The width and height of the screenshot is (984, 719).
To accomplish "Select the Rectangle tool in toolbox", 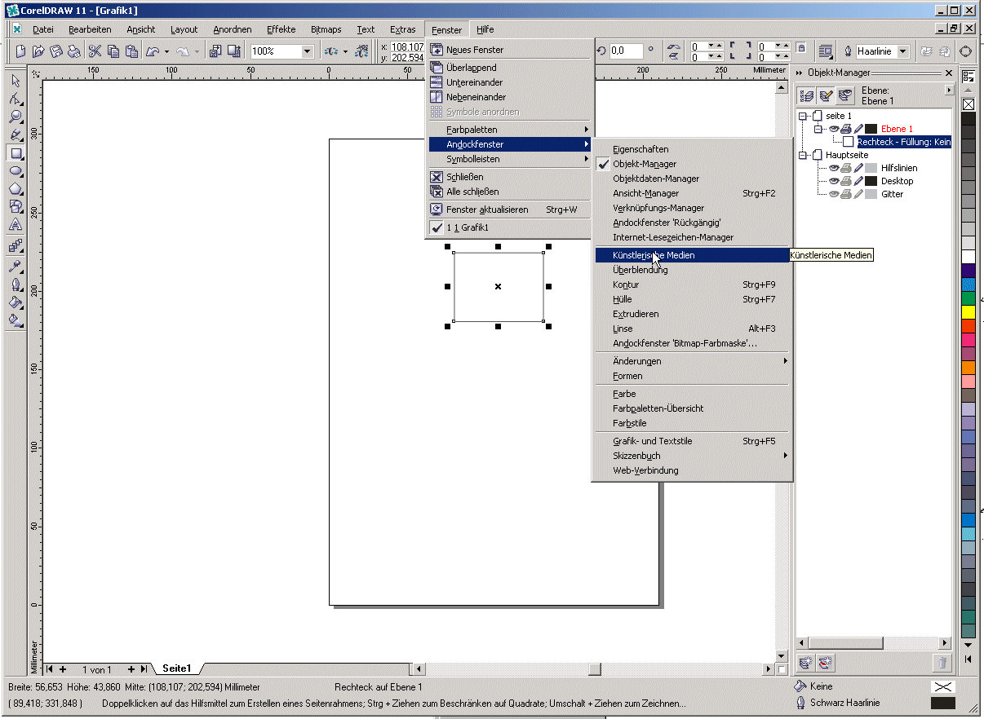I will click(16, 152).
